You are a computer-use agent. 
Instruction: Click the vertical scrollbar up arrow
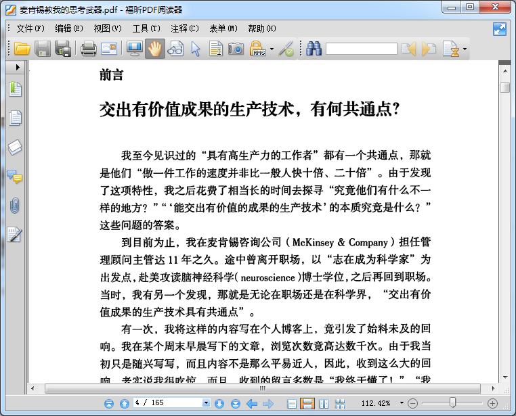(x=505, y=70)
